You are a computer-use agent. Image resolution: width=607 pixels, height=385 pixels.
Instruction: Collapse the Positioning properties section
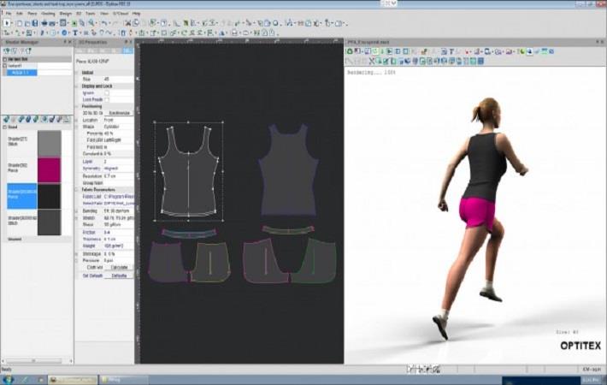pyautogui.click(x=77, y=106)
